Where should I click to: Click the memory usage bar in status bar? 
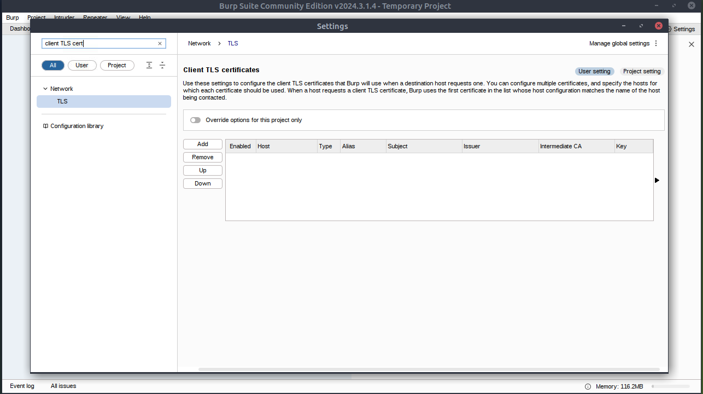[671, 386]
